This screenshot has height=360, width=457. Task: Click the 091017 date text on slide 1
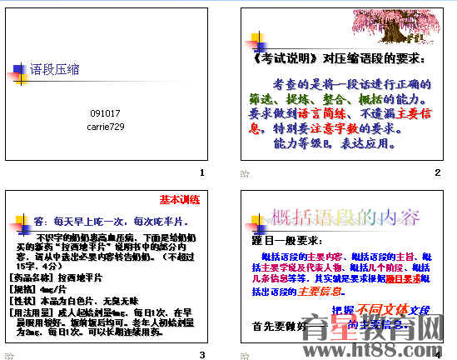click(x=105, y=113)
